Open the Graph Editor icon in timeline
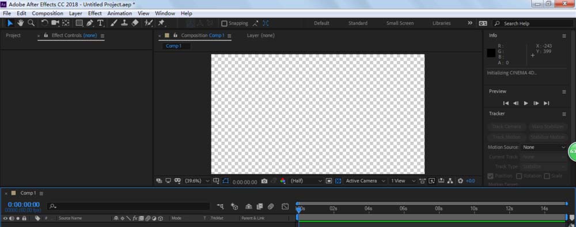 click(285, 207)
